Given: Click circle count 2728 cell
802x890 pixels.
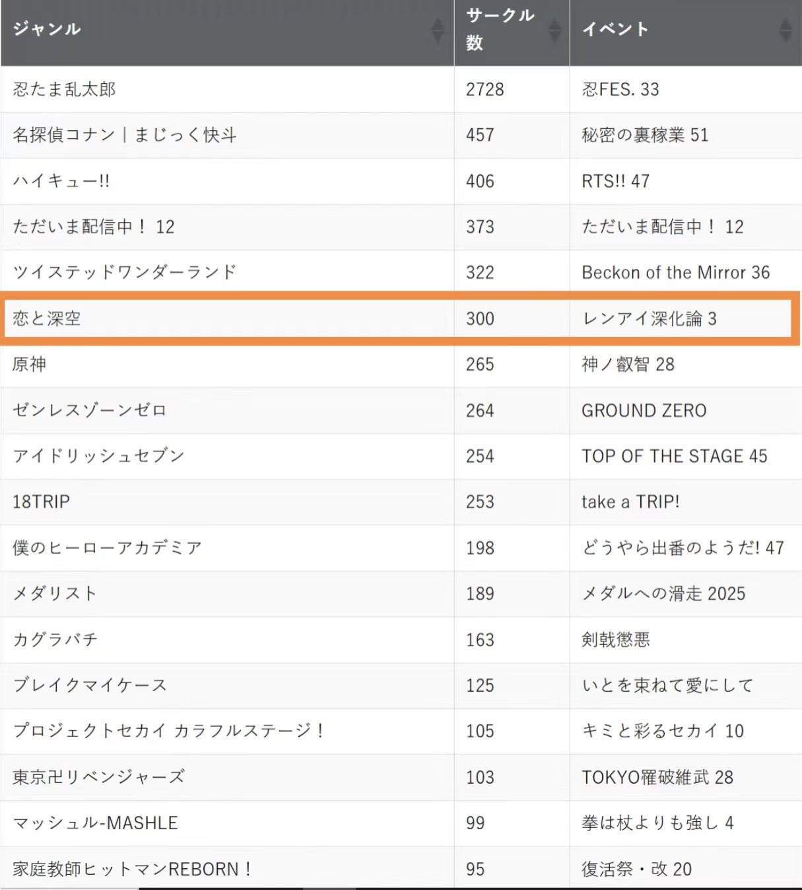Looking at the screenshot, I should [512, 89].
